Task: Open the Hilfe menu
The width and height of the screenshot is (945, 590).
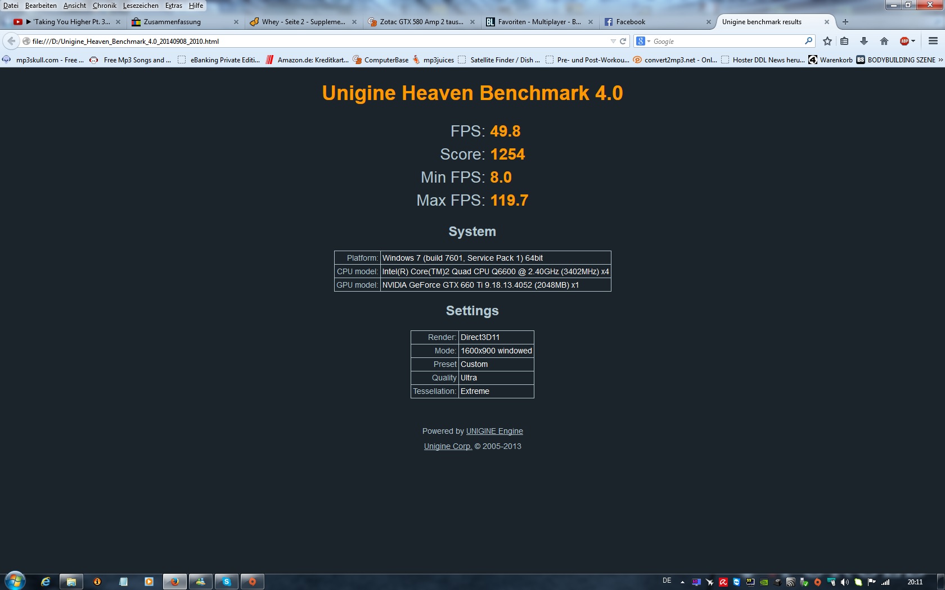Action: pos(196,6)
